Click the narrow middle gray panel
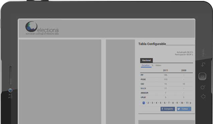 click(120, 82)
